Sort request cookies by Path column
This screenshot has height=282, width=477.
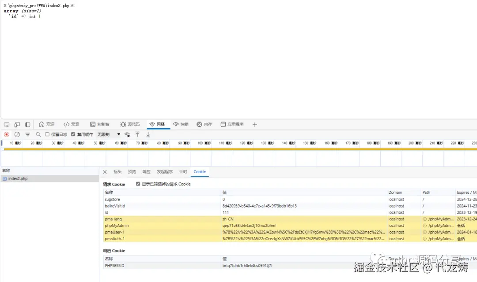coord(438,192)
